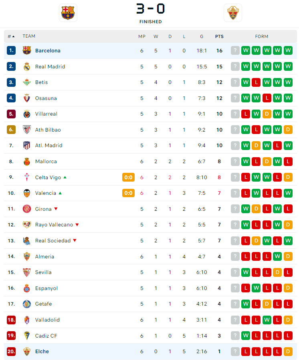Click Celta Vigo's live 0:0 score badge
Image resolution: width=299 pixels, height=360 pixels.
pyautogui.click(x=128, y=177)
